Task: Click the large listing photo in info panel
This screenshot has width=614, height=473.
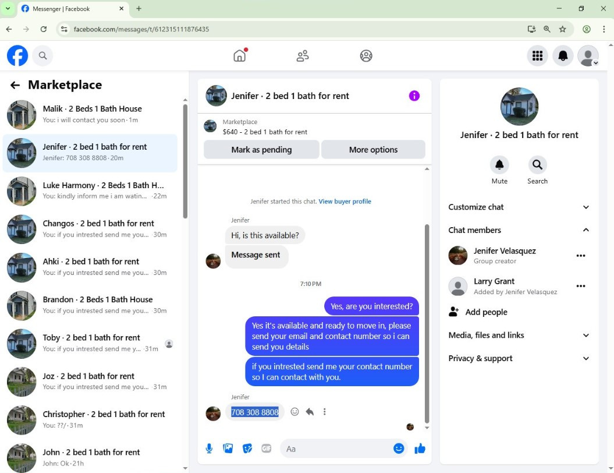Action: coord(519,106)
